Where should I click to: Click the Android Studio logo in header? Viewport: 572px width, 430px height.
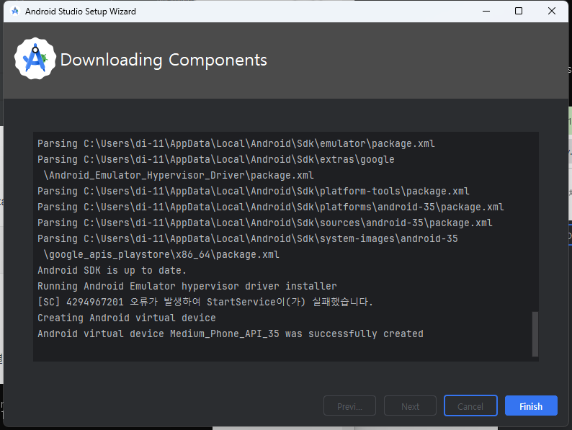pos(35,59)
